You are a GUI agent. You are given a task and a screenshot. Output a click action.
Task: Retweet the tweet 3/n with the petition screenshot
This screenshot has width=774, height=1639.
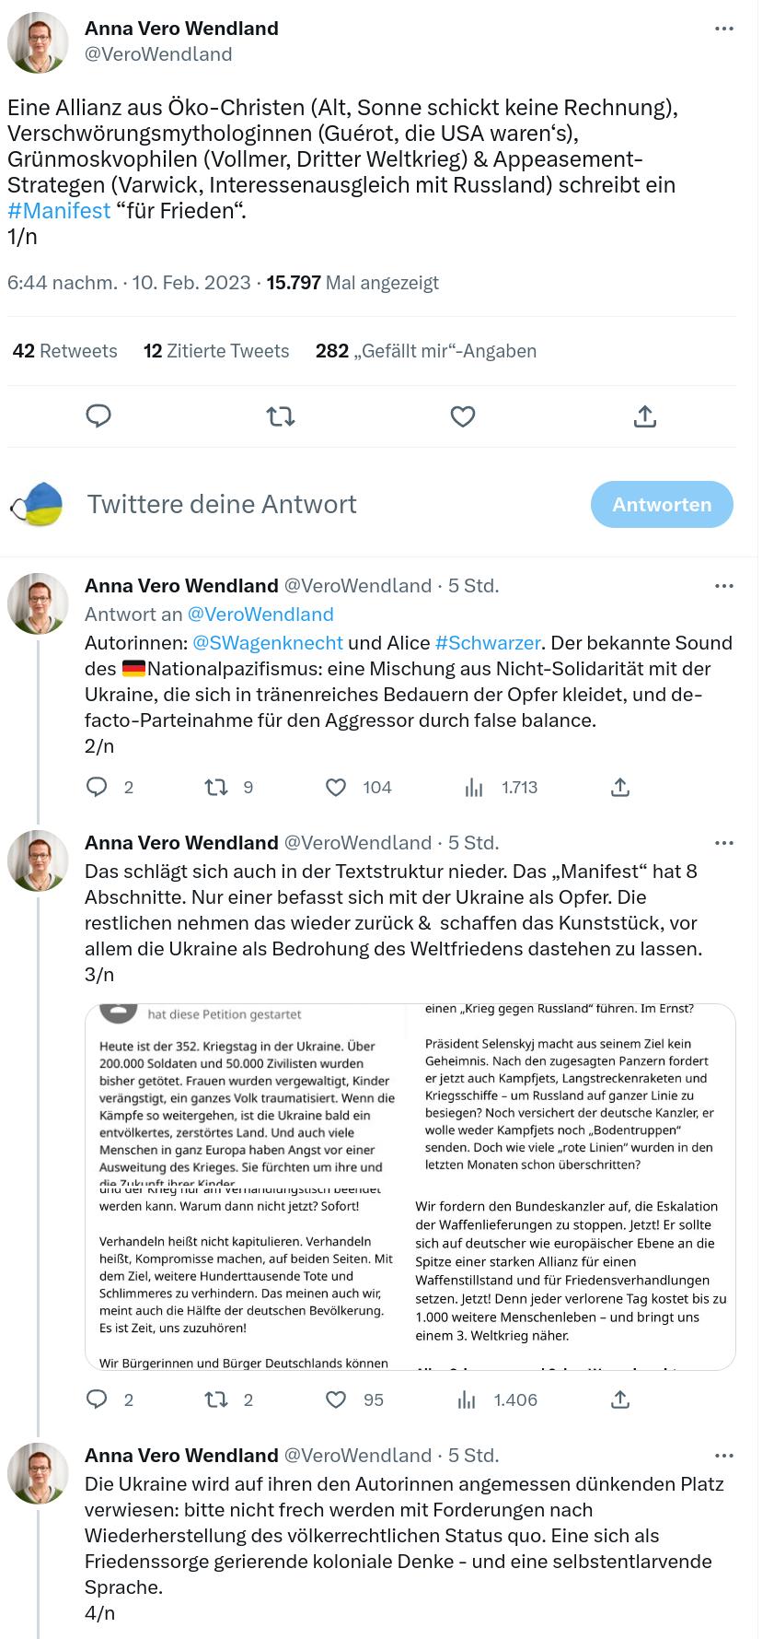pos(215,1399)
